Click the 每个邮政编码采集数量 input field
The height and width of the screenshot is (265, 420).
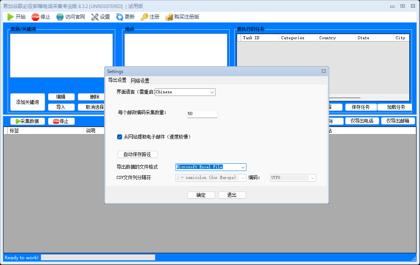(202, 113)
